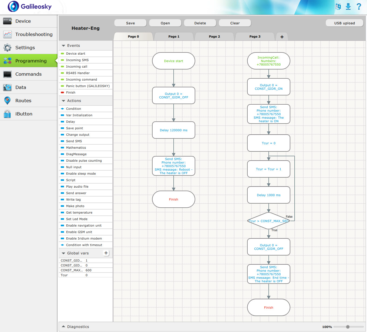Collapse the Actions section
The width and height of the screenshot is (367, 332).
pos(63,101)
